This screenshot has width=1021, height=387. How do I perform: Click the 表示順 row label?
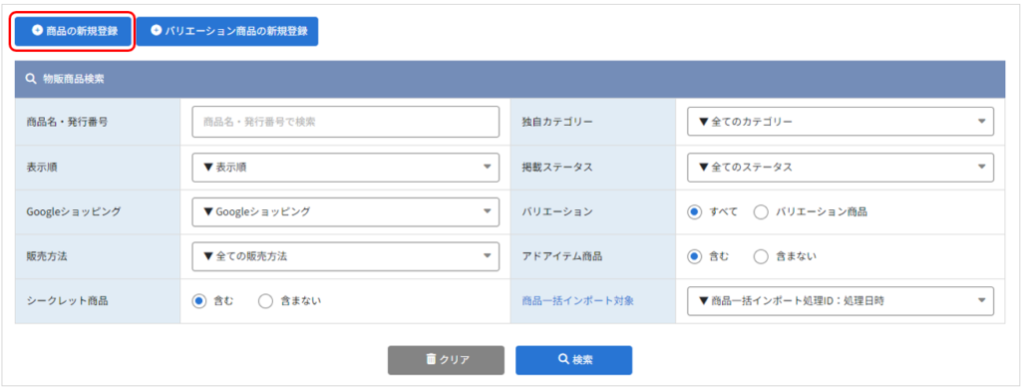pyautogui.click(x=42, y=167)
